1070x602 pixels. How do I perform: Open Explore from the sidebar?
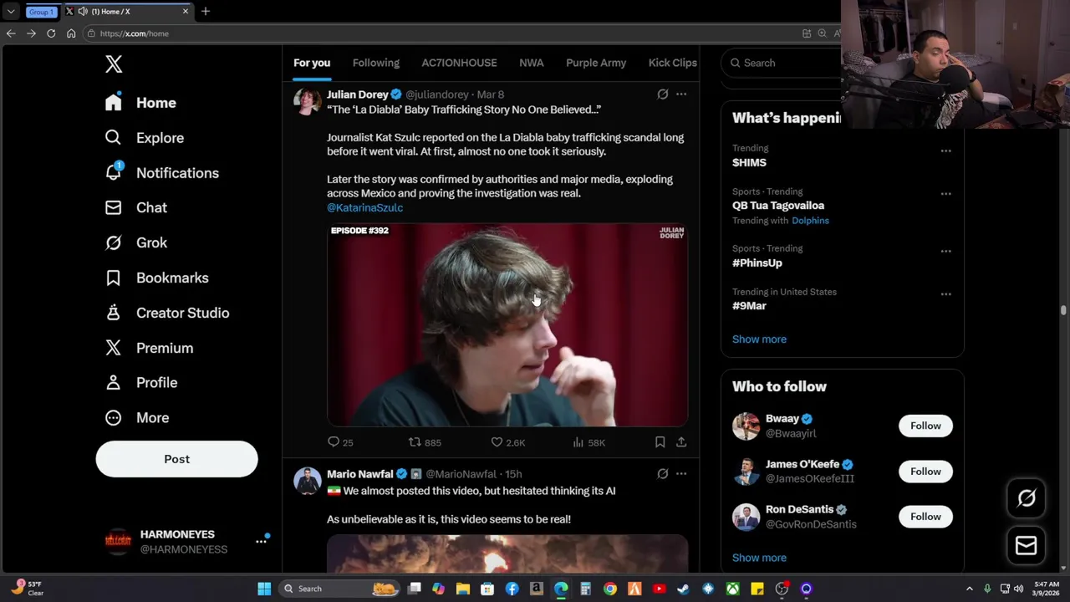pos(144,138)
